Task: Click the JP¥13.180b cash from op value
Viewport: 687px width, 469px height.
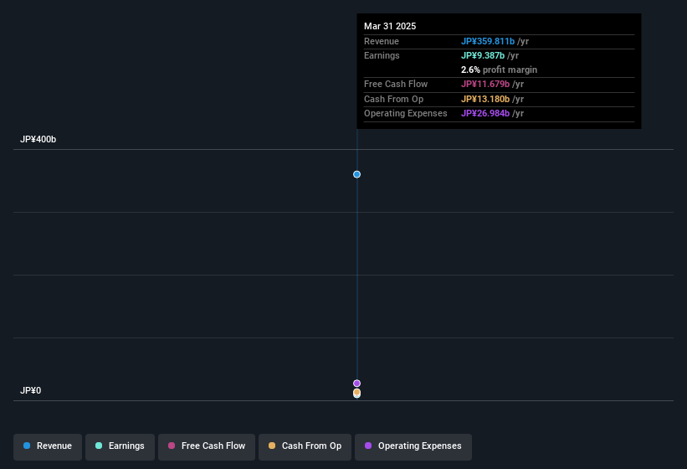Action: click(x=485, y=99)
